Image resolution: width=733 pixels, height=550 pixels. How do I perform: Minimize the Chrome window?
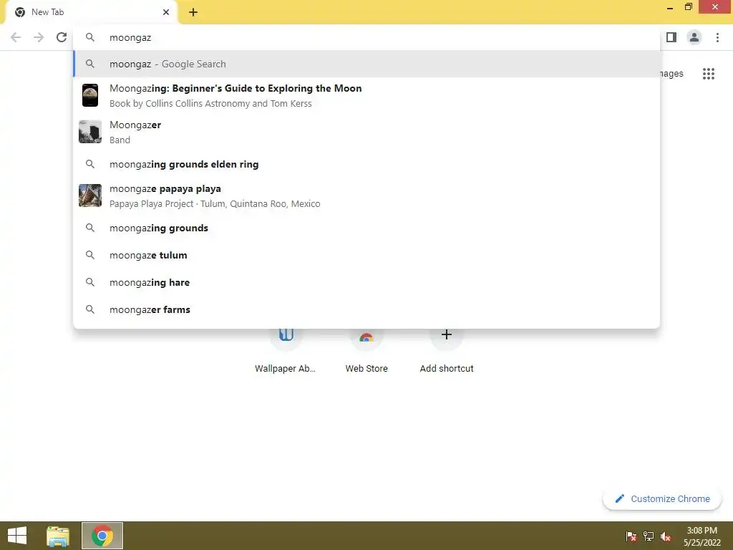(x=670, y=7)
